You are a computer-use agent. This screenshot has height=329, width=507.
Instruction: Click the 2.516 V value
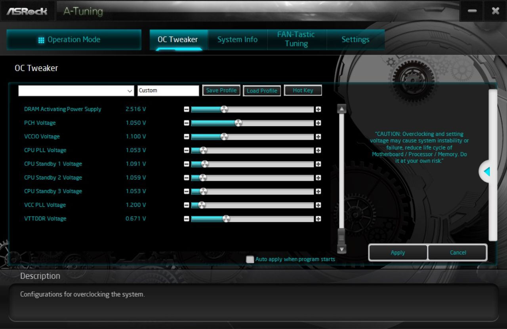pyautogui.click(x=136, y=109)
